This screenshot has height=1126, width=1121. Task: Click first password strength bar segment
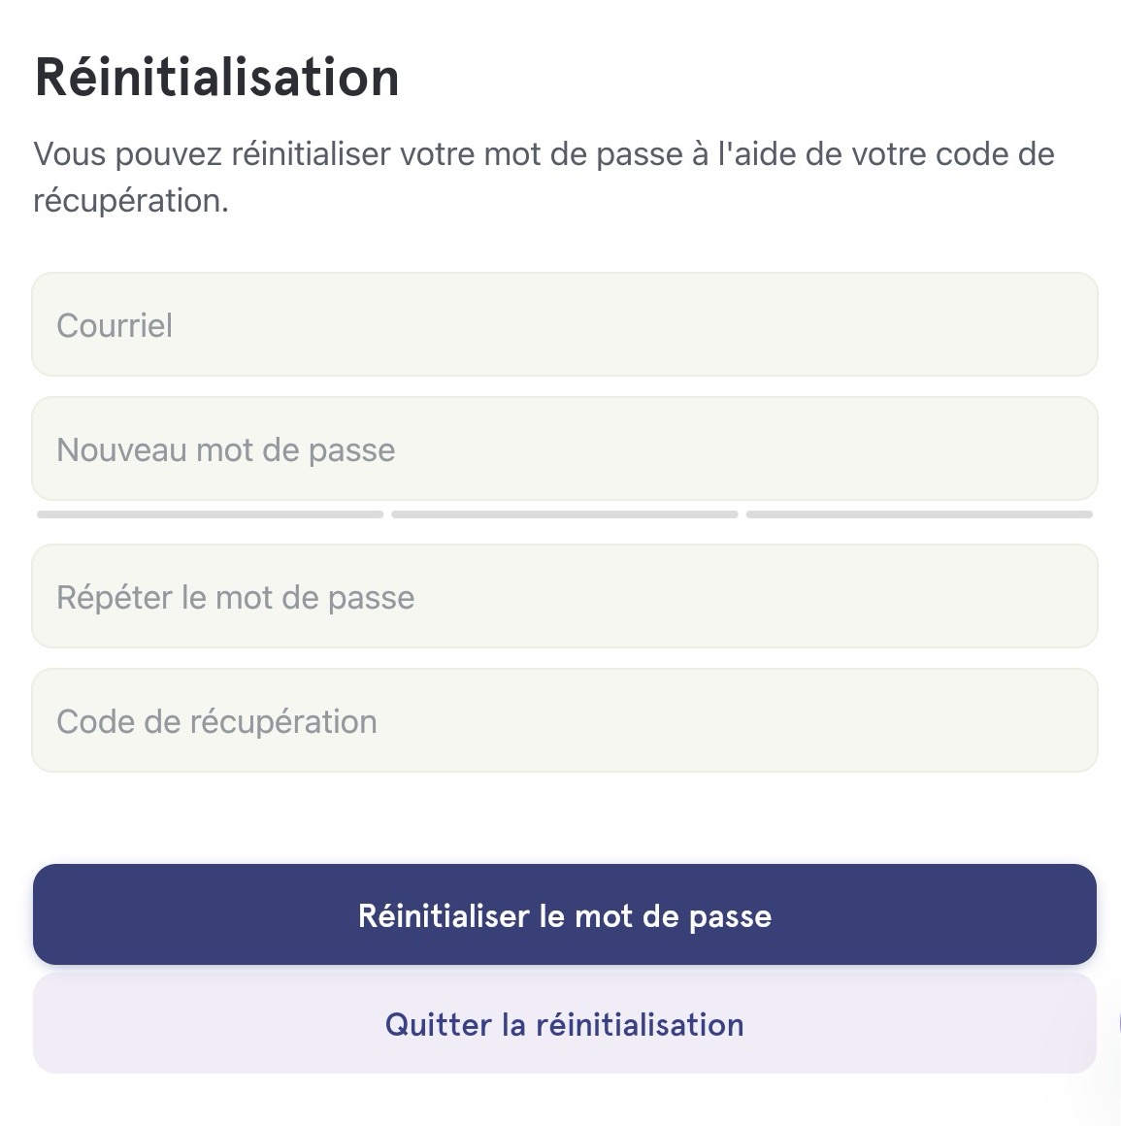click(210, 514)
